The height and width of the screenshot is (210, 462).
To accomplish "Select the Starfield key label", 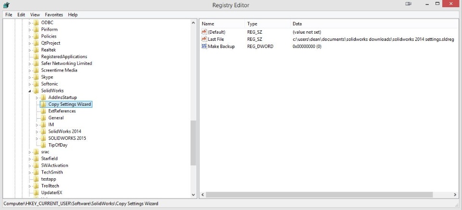I will click(x=49, y=159).
